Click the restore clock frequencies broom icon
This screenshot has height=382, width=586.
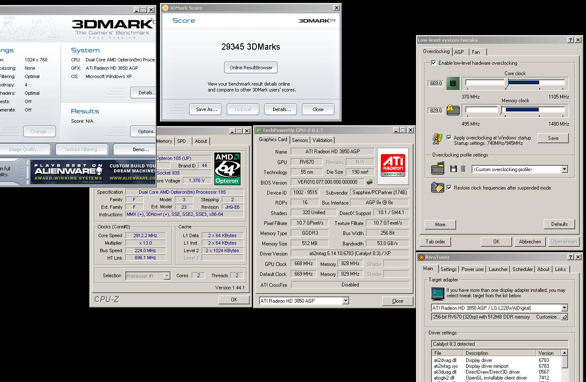tap(438, 187)
